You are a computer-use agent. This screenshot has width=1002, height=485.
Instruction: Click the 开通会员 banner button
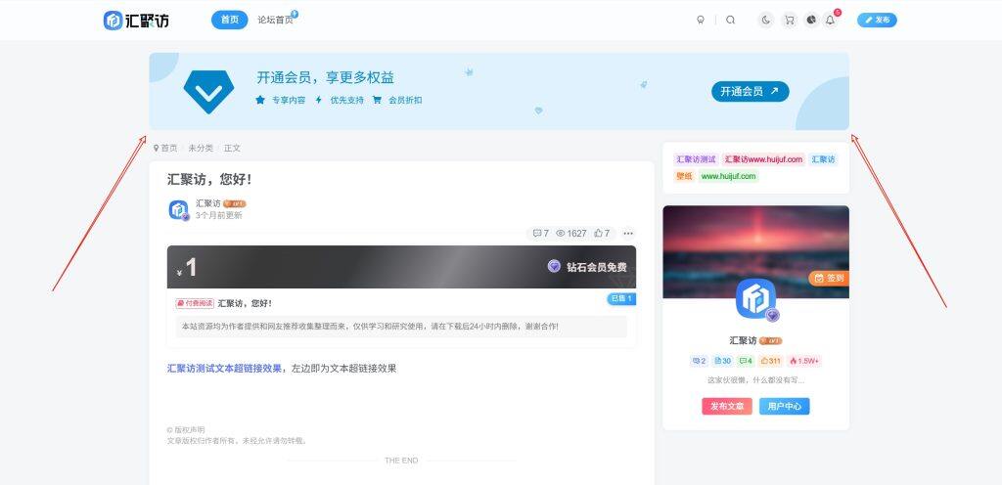pyautogui.click(x=751, y=91)
